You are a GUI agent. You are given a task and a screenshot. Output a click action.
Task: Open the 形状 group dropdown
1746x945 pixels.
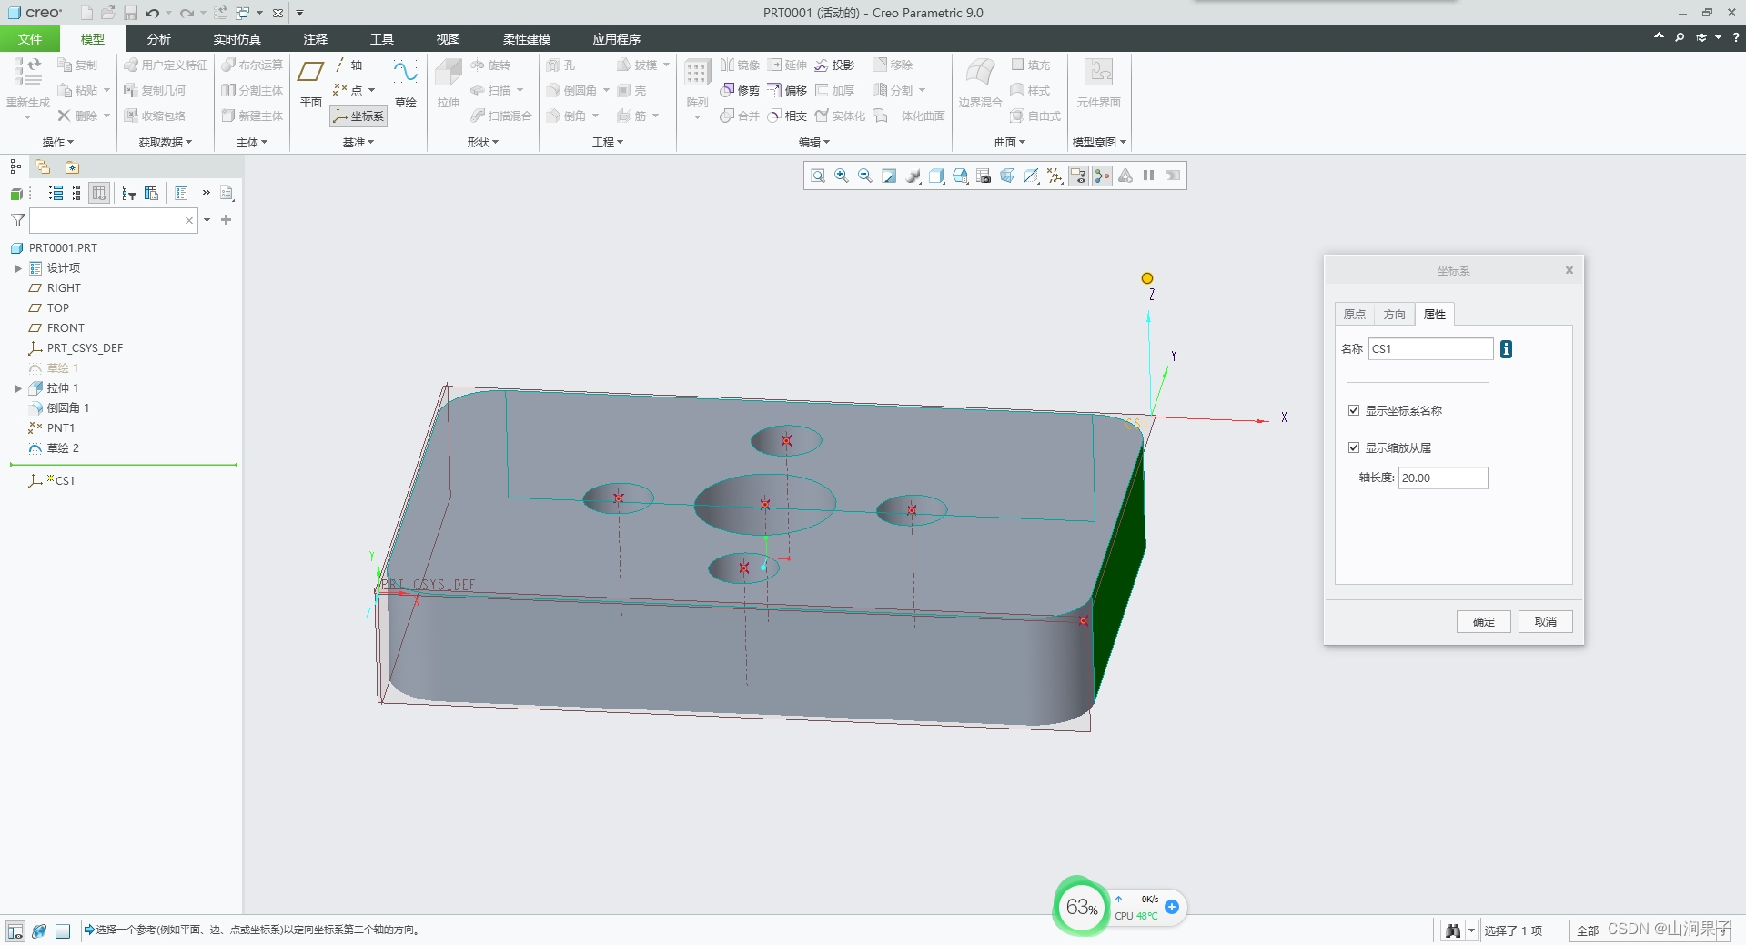click(483, 142)
